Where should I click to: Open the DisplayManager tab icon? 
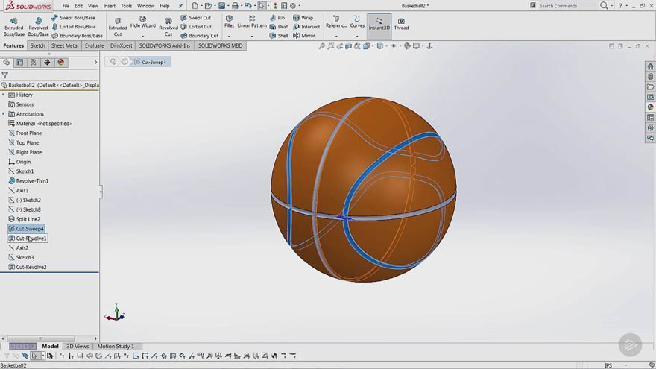click(61, 63)
